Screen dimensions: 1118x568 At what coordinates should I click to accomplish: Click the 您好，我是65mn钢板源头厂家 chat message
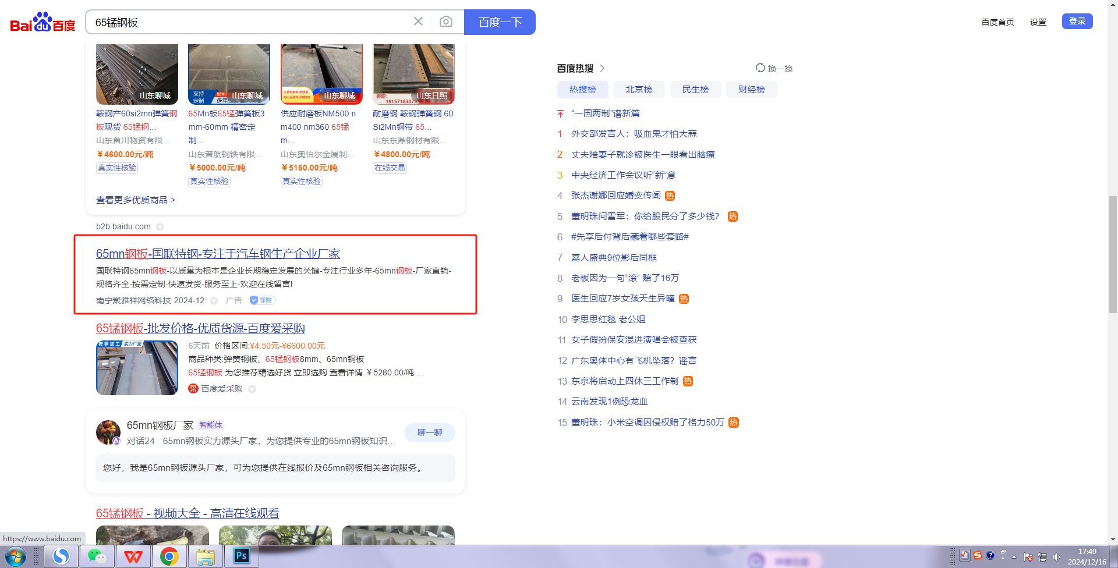point(275,468)
